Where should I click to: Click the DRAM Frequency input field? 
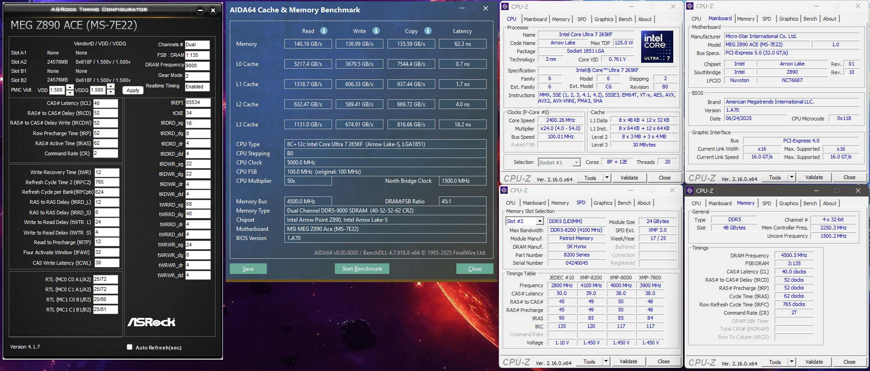click(197, 65)
